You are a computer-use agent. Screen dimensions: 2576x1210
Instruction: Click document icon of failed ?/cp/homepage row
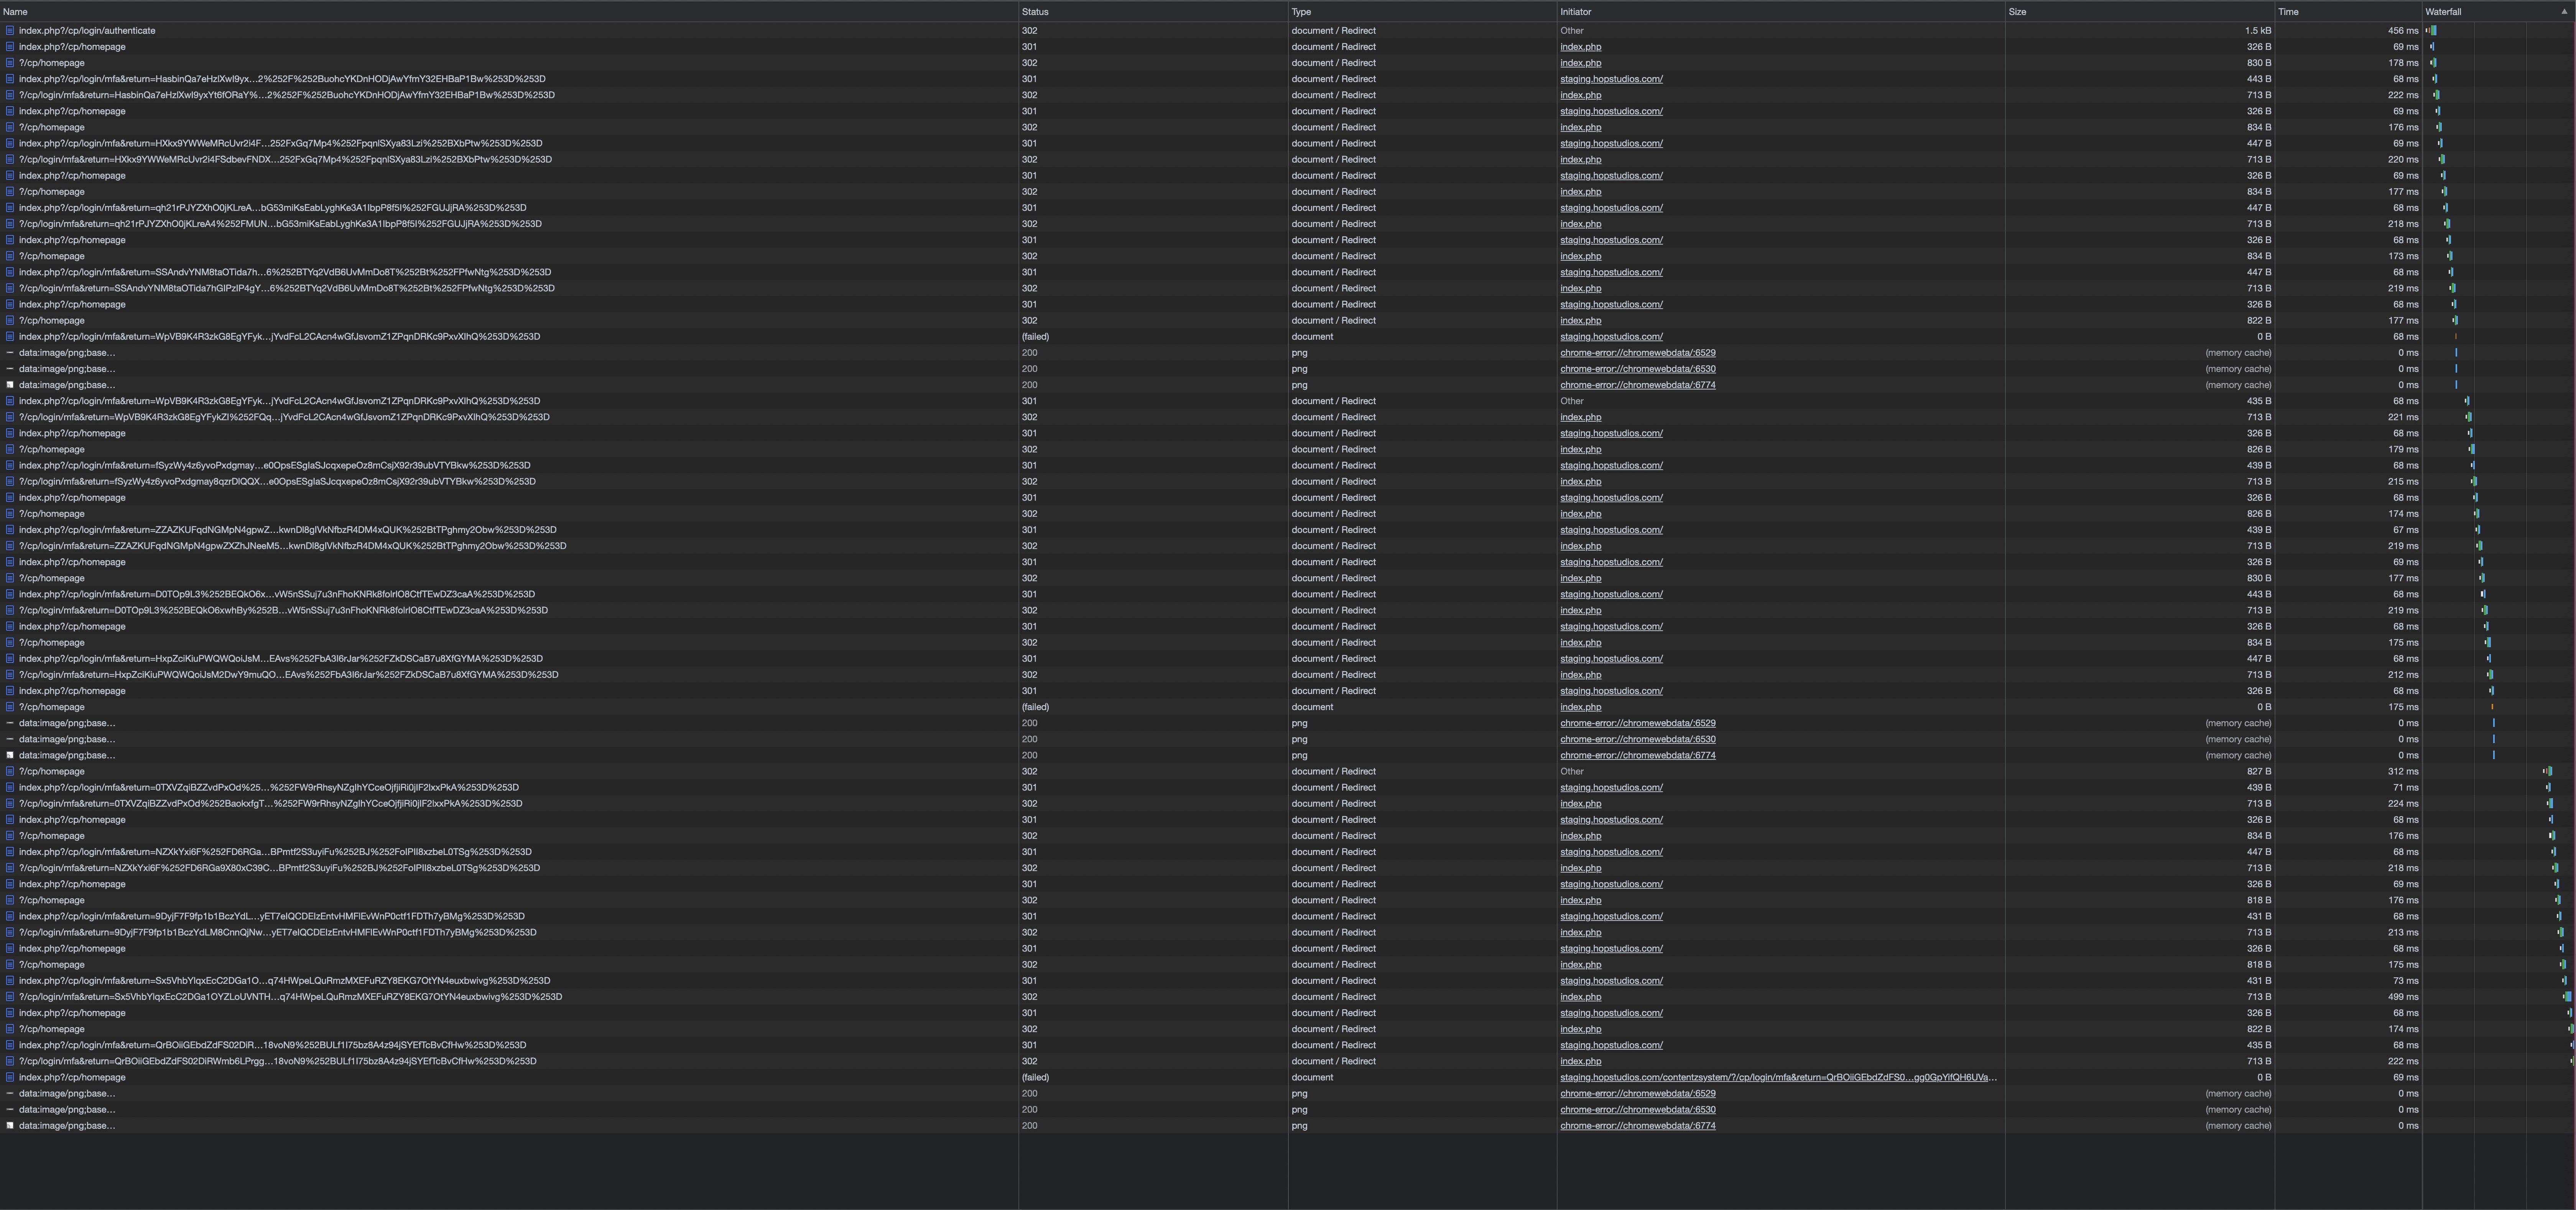[10, 707]
